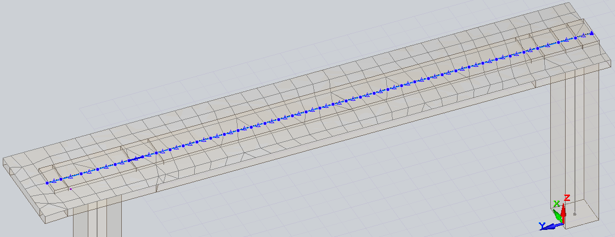Screen dimensions: 615x237
Task: Click the bottom face of the right column
Action: pyautogui.click(x=583, y=222)
